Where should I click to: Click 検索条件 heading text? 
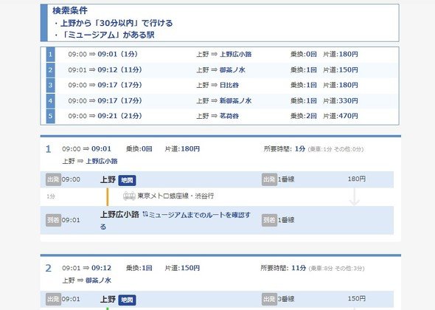pos(70,10)
